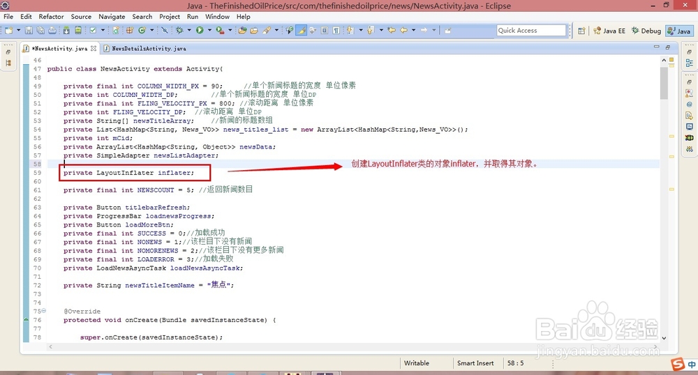This screenshot has height=375, width=698.
Task: Expand the Debug dropdown arrow
Action: pyautogui.click(x=189, y=30)
